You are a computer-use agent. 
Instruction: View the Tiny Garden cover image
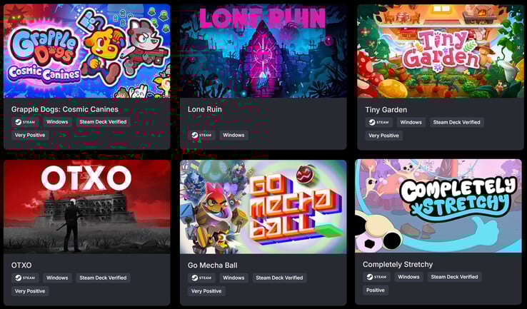pos(441,51)
